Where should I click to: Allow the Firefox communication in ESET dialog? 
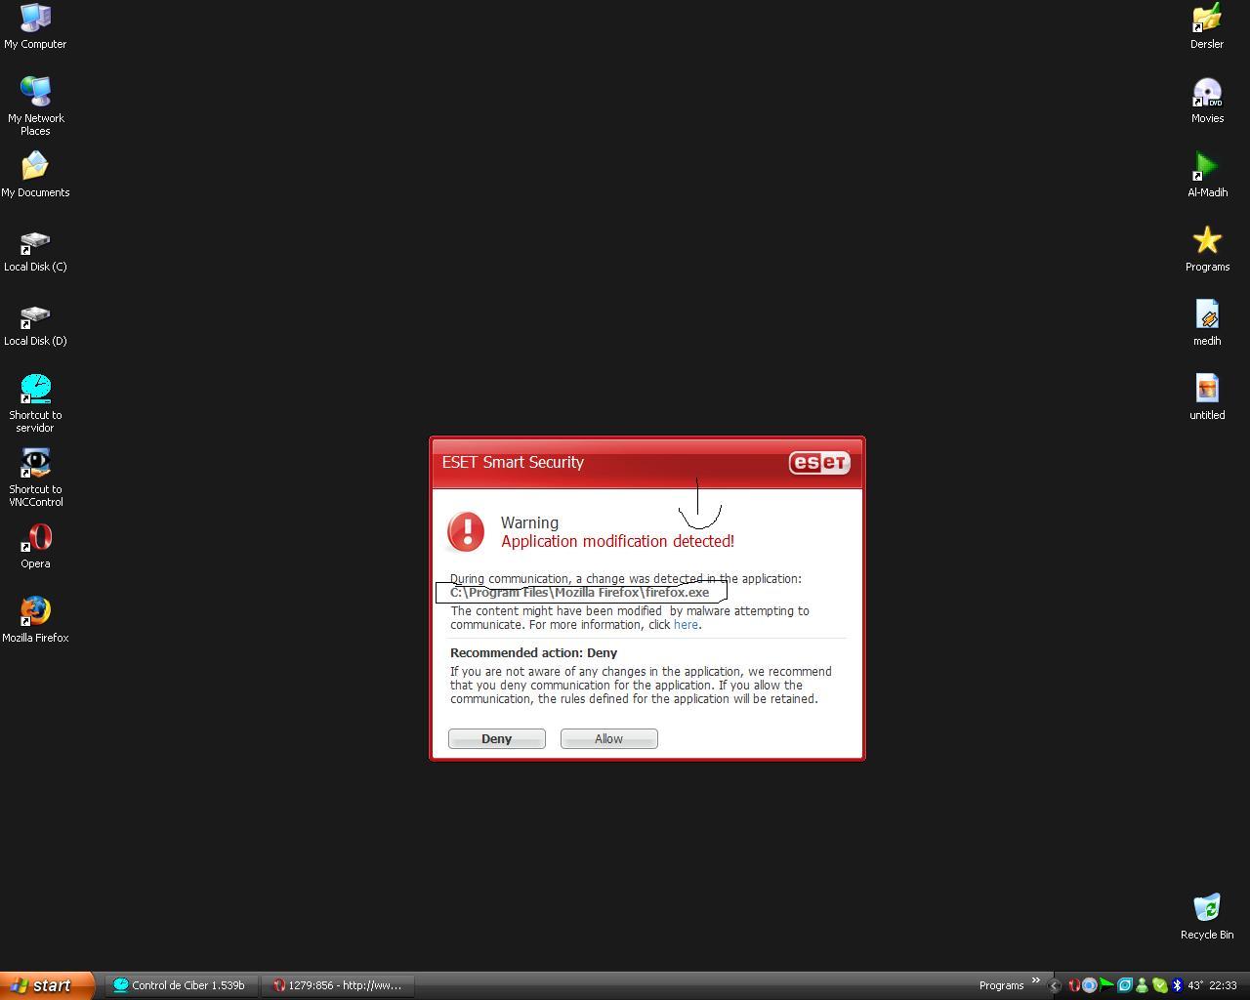click(x=608, y=739)
